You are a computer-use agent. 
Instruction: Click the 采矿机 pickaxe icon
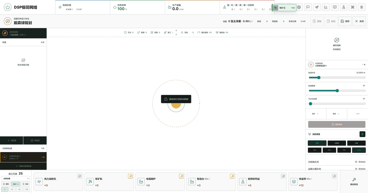(90, 182)
